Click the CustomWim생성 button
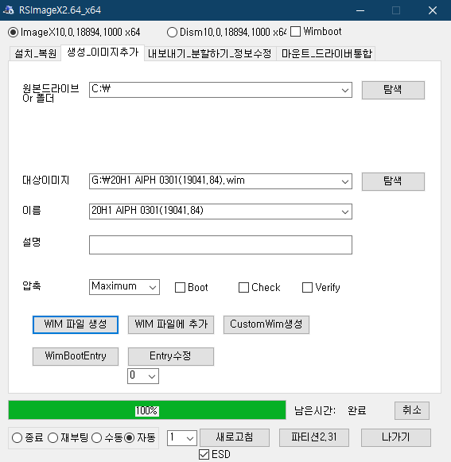Screen dimensions: 451x462 pyautogui.click(x=266, y=324)
